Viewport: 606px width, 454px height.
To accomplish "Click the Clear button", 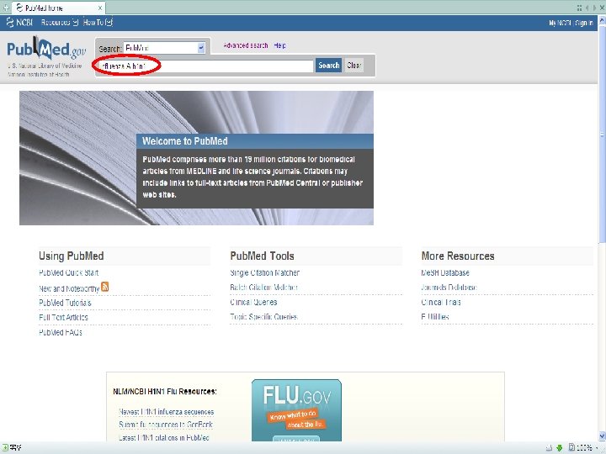I will [x=354, y=66].
